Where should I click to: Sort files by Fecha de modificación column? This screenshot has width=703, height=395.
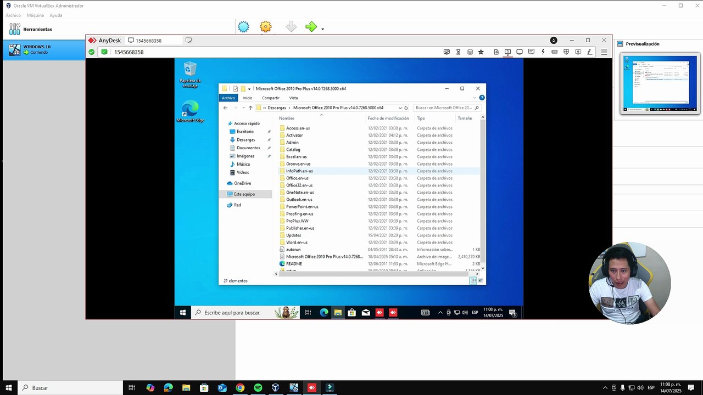click(x=388, y=119)
